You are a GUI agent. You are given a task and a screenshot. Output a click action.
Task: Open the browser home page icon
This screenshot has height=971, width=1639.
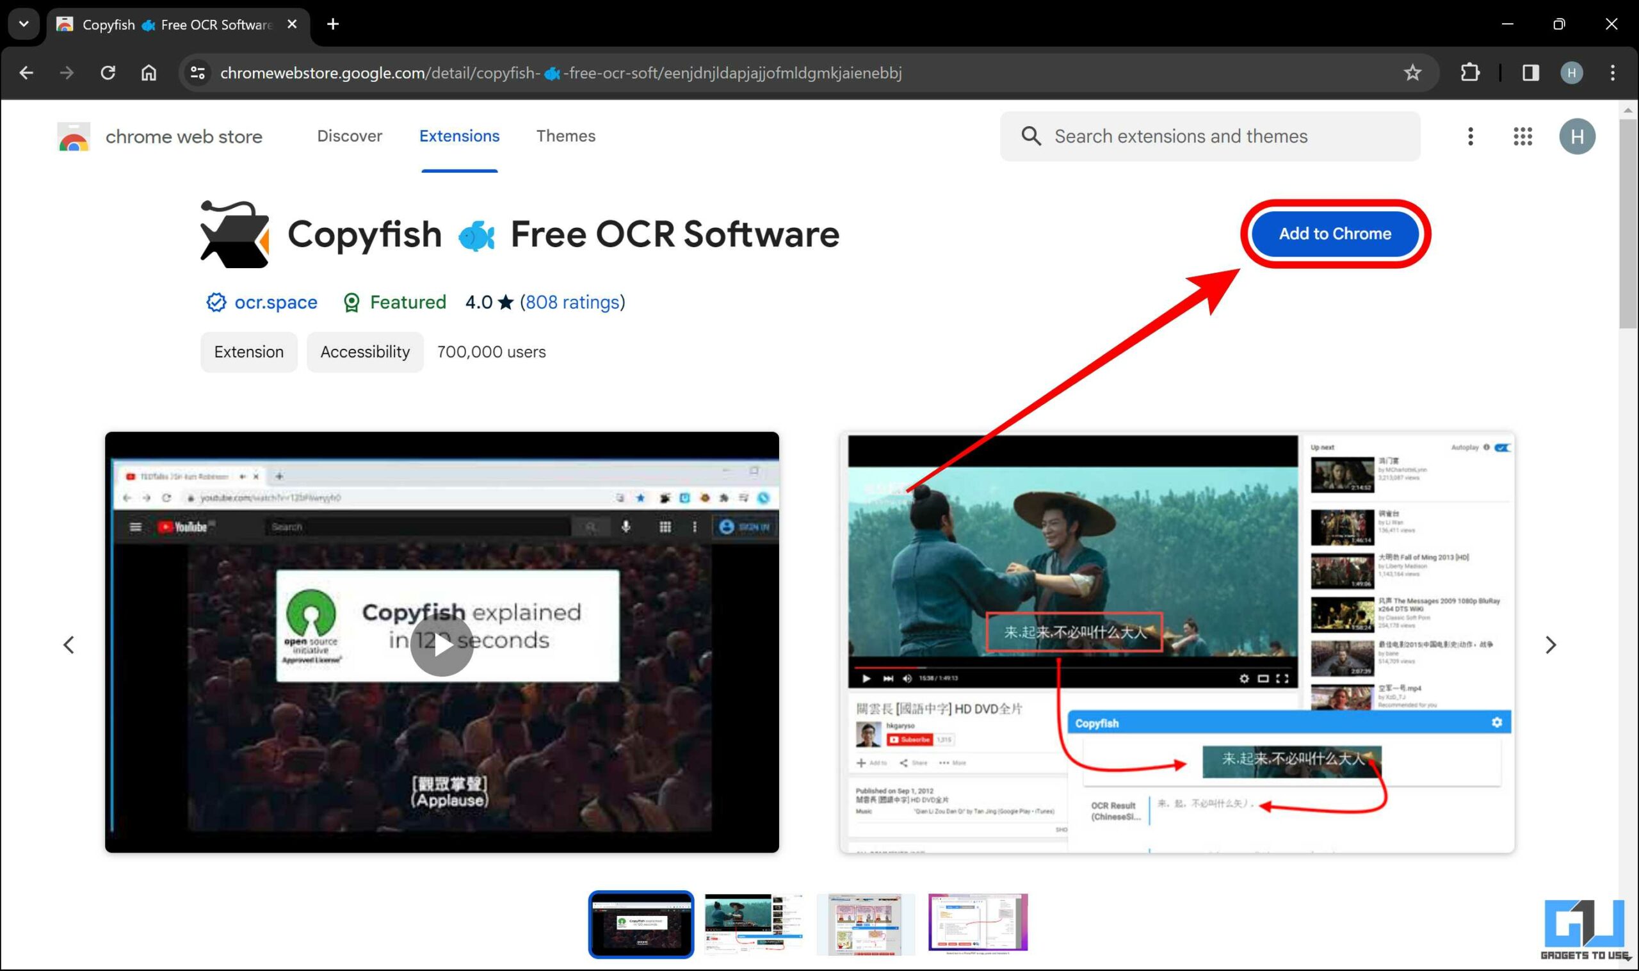click(x=149, y=72)
